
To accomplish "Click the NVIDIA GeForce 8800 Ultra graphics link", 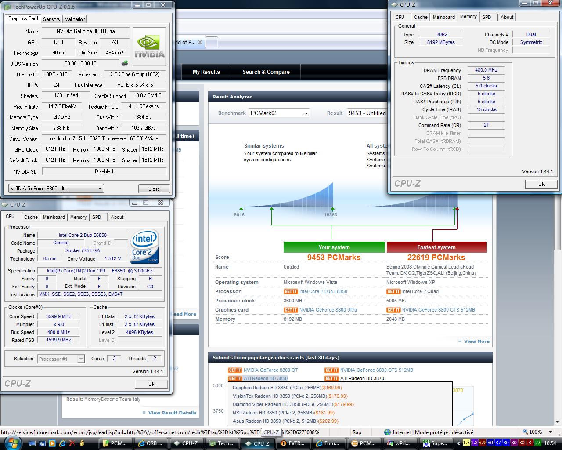I will coord(328,310).
